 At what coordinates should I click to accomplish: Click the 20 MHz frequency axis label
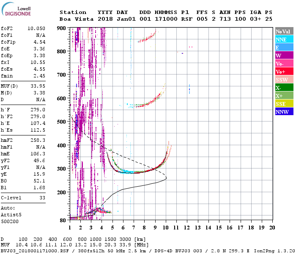(x=272, y=228)
